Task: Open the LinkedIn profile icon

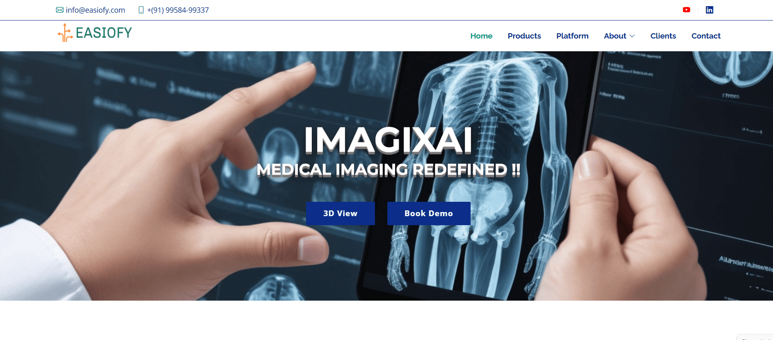Action: [709, 10]
